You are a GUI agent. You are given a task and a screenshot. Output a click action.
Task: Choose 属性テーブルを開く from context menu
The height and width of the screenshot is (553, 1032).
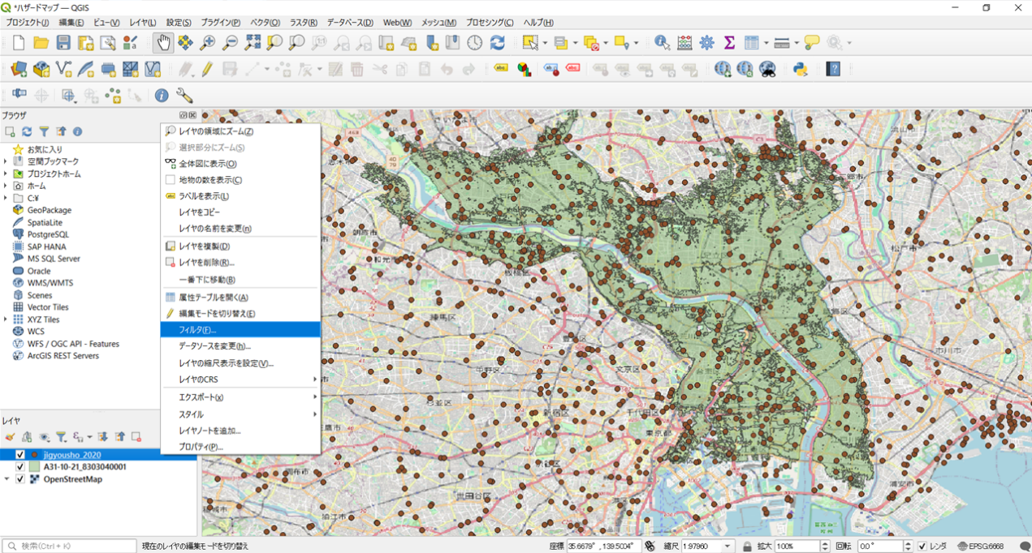(x=240, y=297)
